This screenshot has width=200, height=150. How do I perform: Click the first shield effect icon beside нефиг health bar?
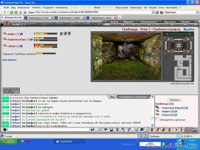pos(61,34)
